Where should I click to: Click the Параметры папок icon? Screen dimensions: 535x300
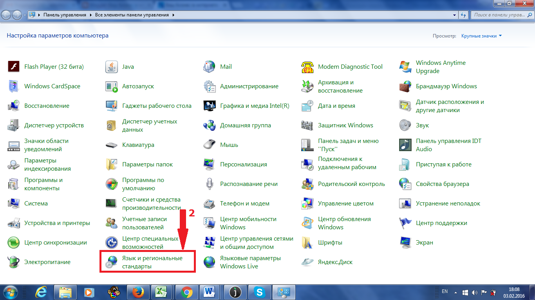pyautogui.click(x=112, y=164)
